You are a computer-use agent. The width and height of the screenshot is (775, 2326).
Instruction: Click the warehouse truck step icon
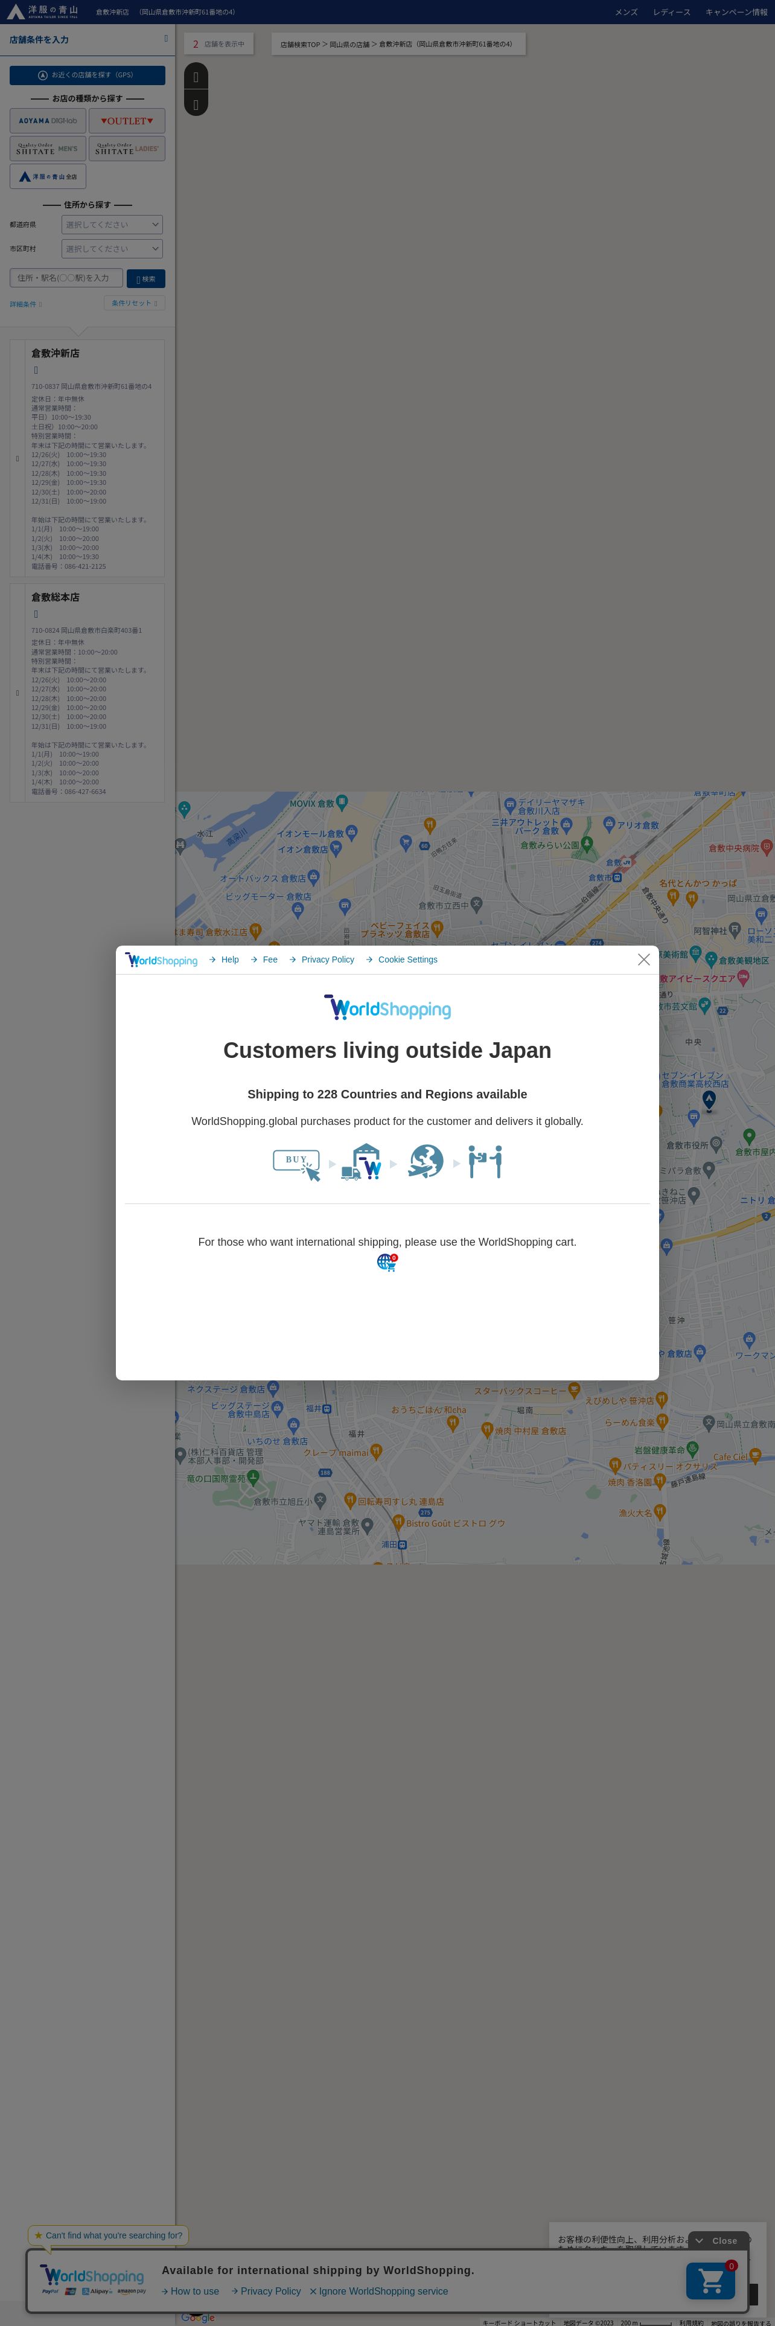coord(362,1162)
